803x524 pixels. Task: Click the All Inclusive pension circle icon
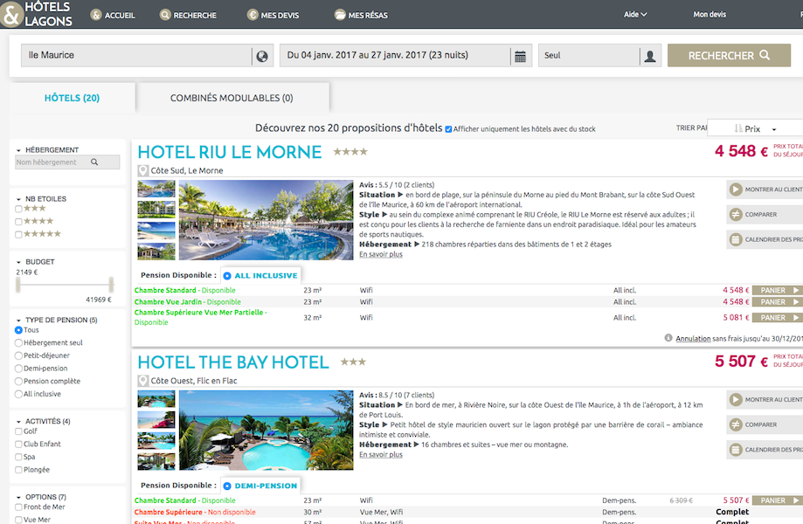point(227,276)
